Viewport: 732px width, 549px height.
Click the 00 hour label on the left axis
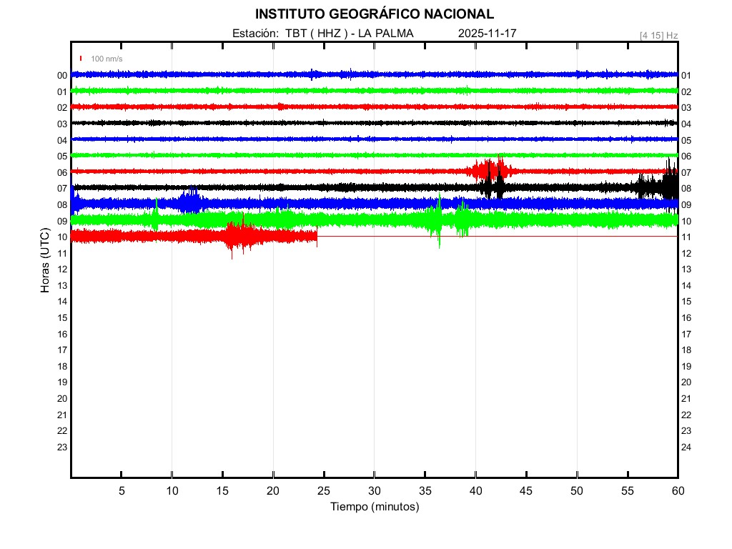point(62,76)
